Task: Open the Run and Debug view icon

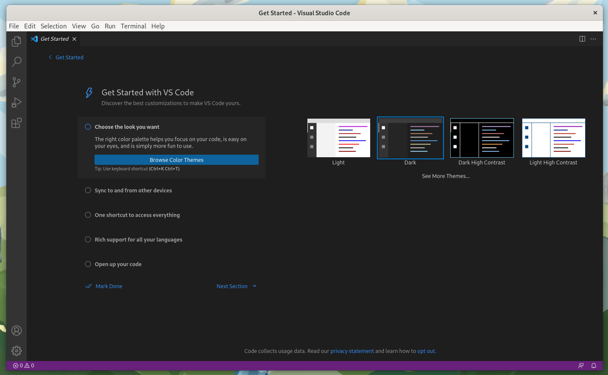Action: pos(17,103)
